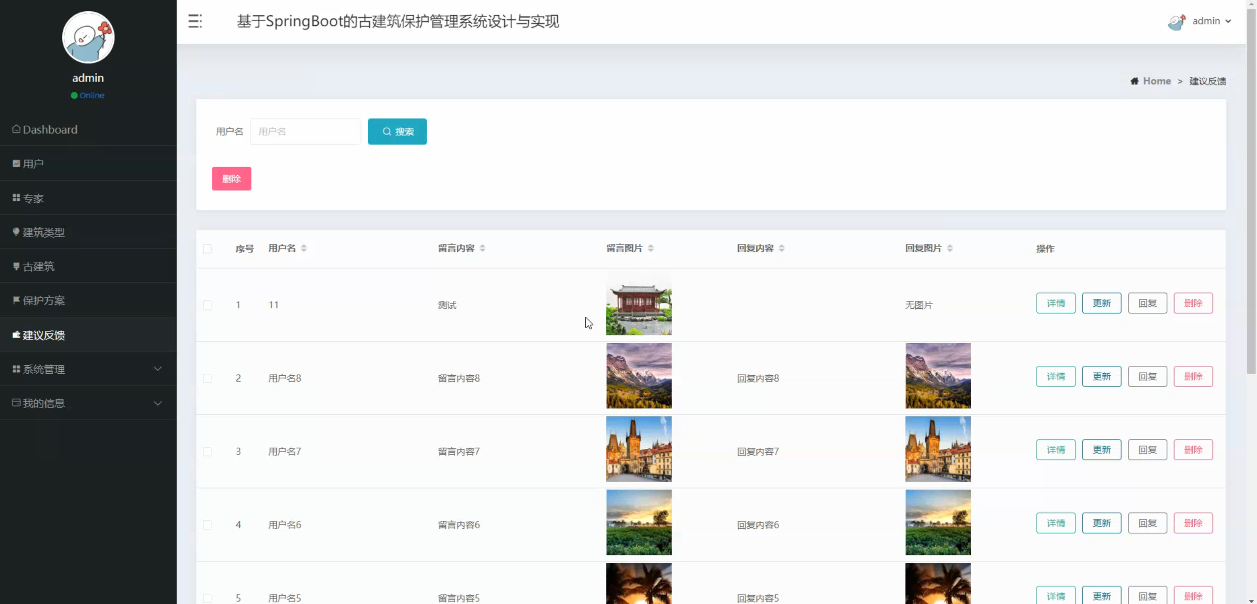Select the checkbox for 用户名7 row
Image resolution: width=1257 pixels, height=604 pixels.
point(208,451)
